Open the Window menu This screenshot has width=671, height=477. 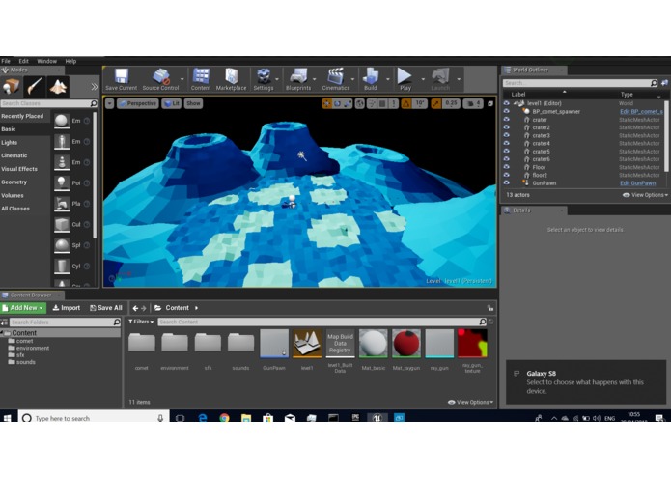pos(46,61)
